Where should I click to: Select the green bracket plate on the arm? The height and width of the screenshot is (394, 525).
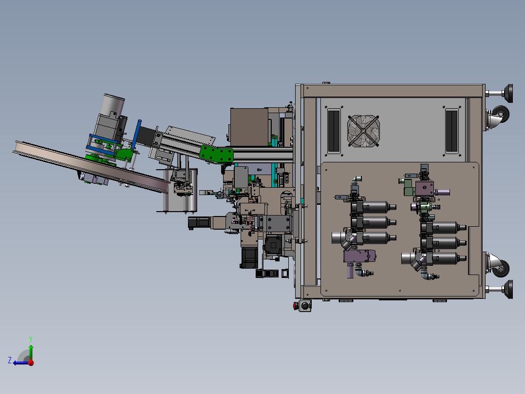217,155
